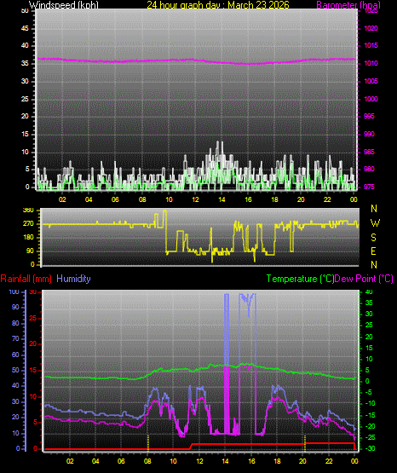Image resolution: width=397 pixels, height=473 pixels.
Task: Select wind direction axis value "270"
Action: [x=28, y=224]
